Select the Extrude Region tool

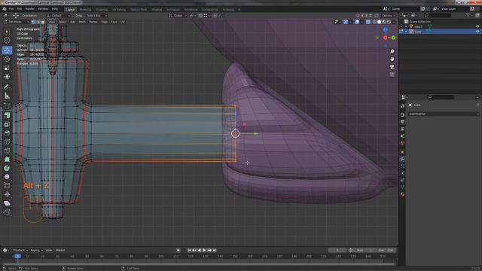7,115
